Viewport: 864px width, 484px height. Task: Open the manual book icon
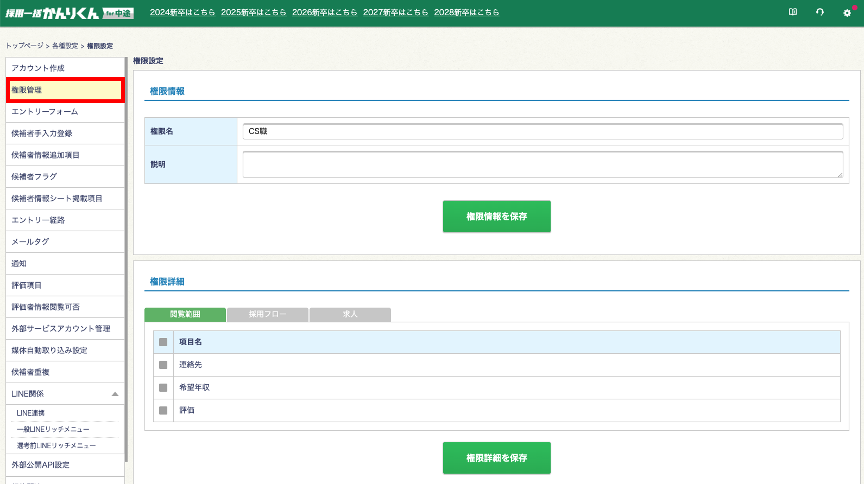click(x=793, y=12)
